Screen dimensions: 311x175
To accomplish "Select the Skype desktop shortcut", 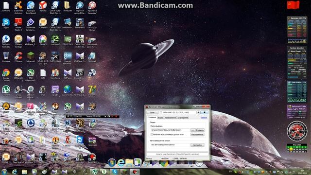I will 6,23.
